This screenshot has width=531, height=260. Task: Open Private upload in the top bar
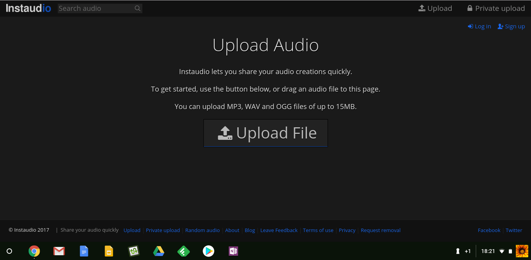coord(496,8)
